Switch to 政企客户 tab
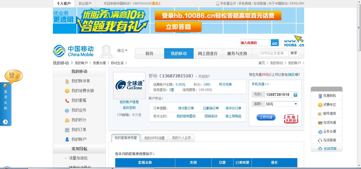 pos(85,3)
